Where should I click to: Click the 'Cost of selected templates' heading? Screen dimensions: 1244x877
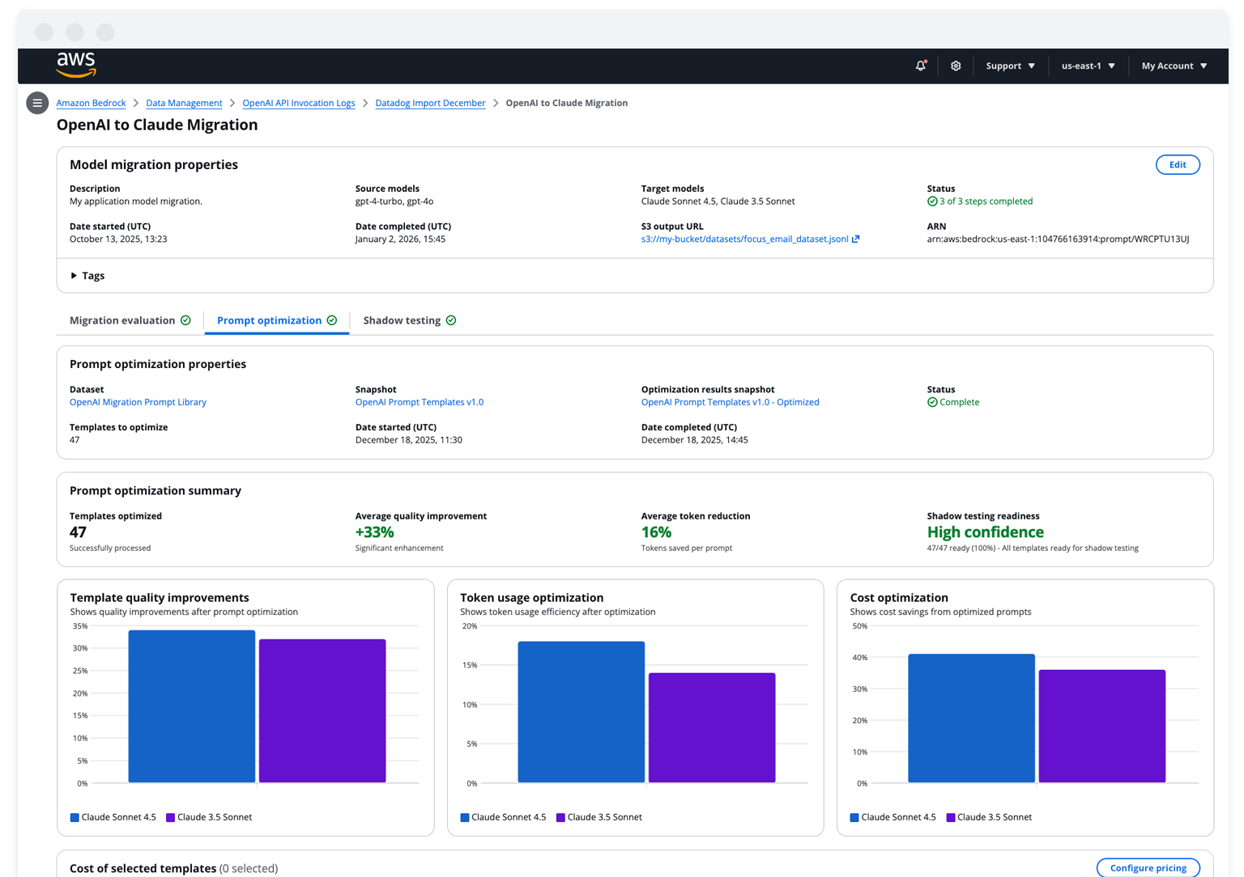coord(143,868)
